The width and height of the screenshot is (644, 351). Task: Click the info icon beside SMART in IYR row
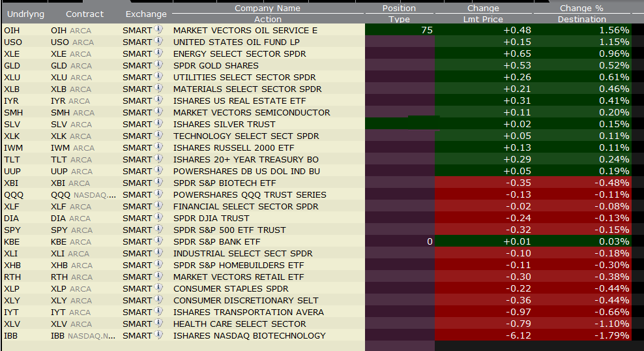pos(158,100)
